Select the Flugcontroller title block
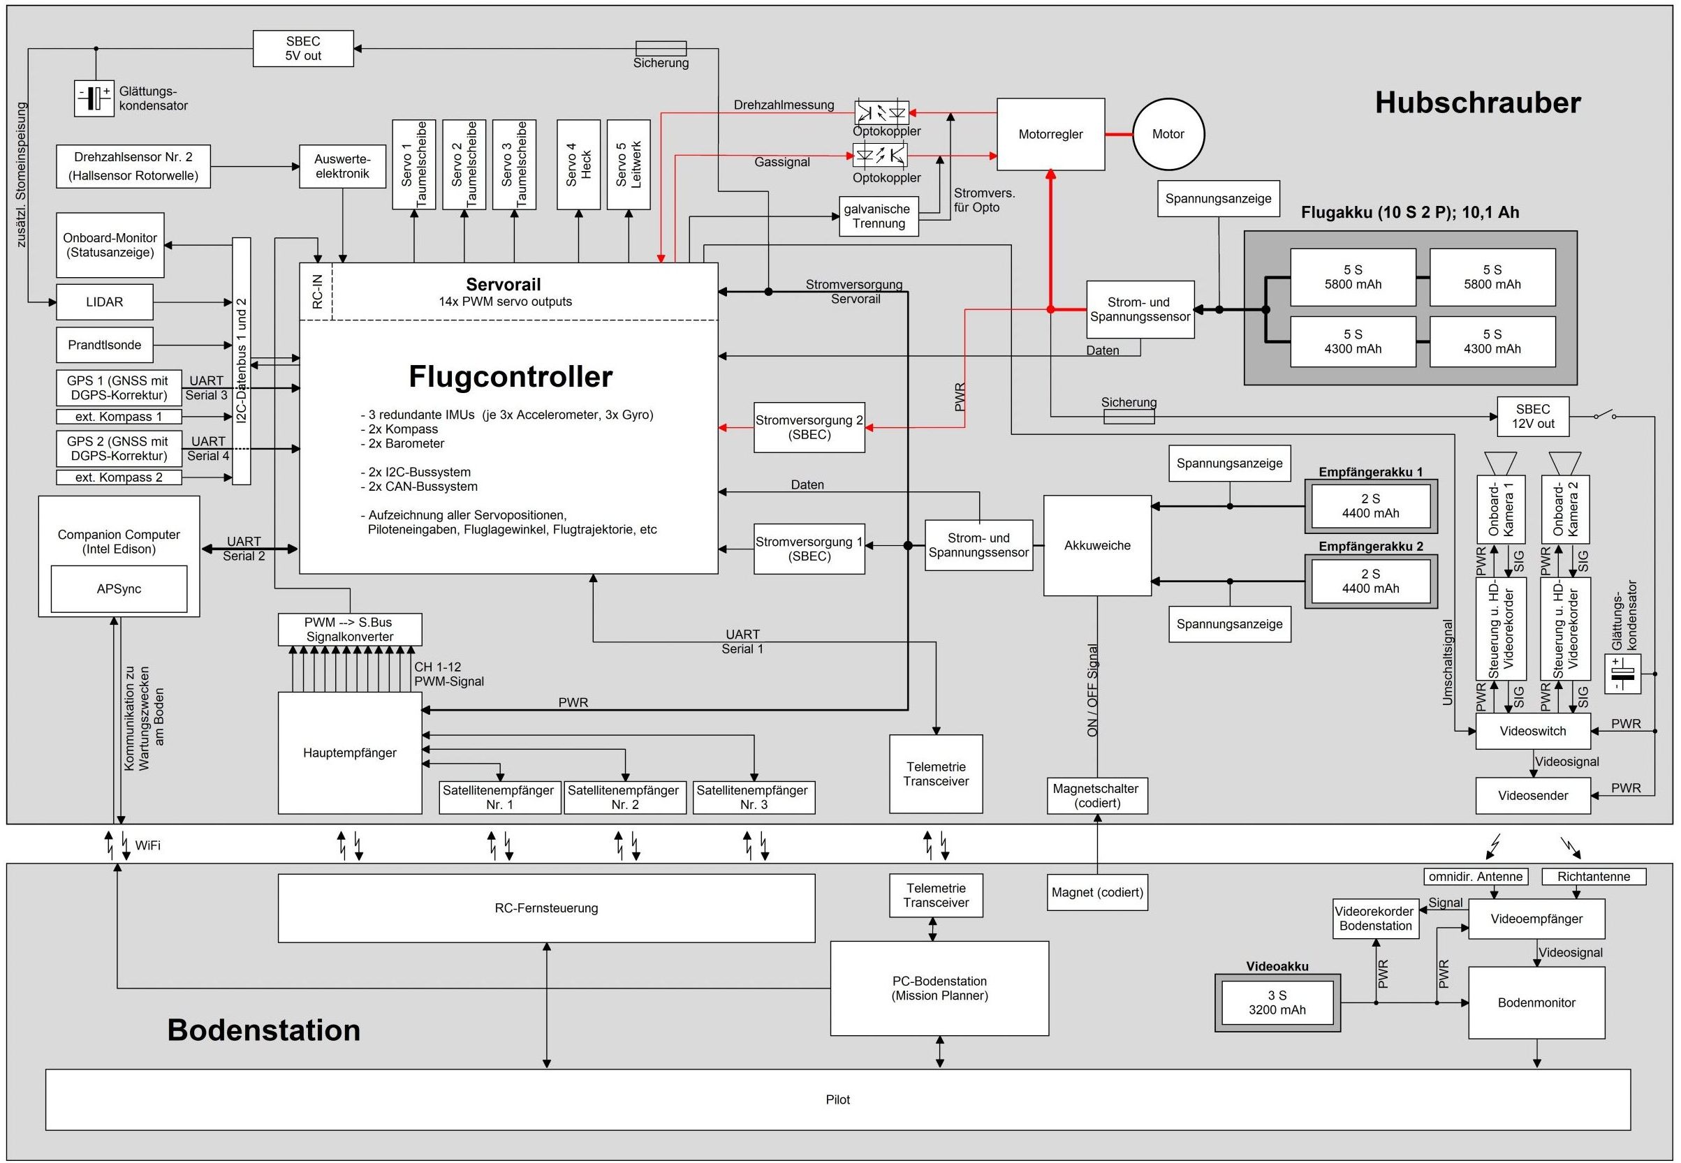The image size is (1681, 1163). click(x=511, y=377)
